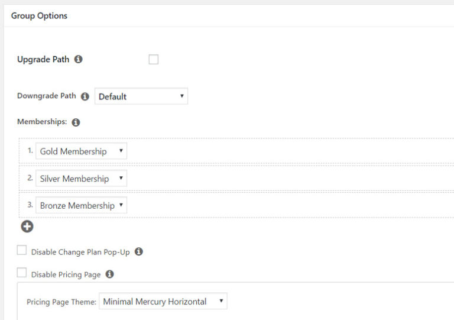Open the Memberships info tooltip icon

click(x=76, y=123)
